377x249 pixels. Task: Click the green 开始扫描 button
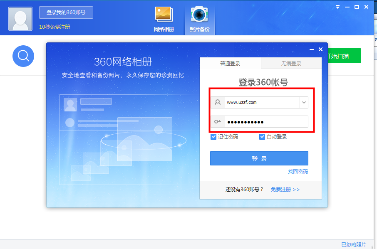click(344, 56)
